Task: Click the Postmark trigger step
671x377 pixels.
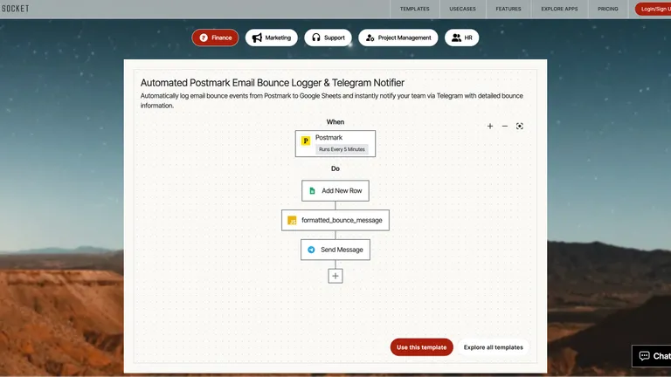Action: [335, 144]
